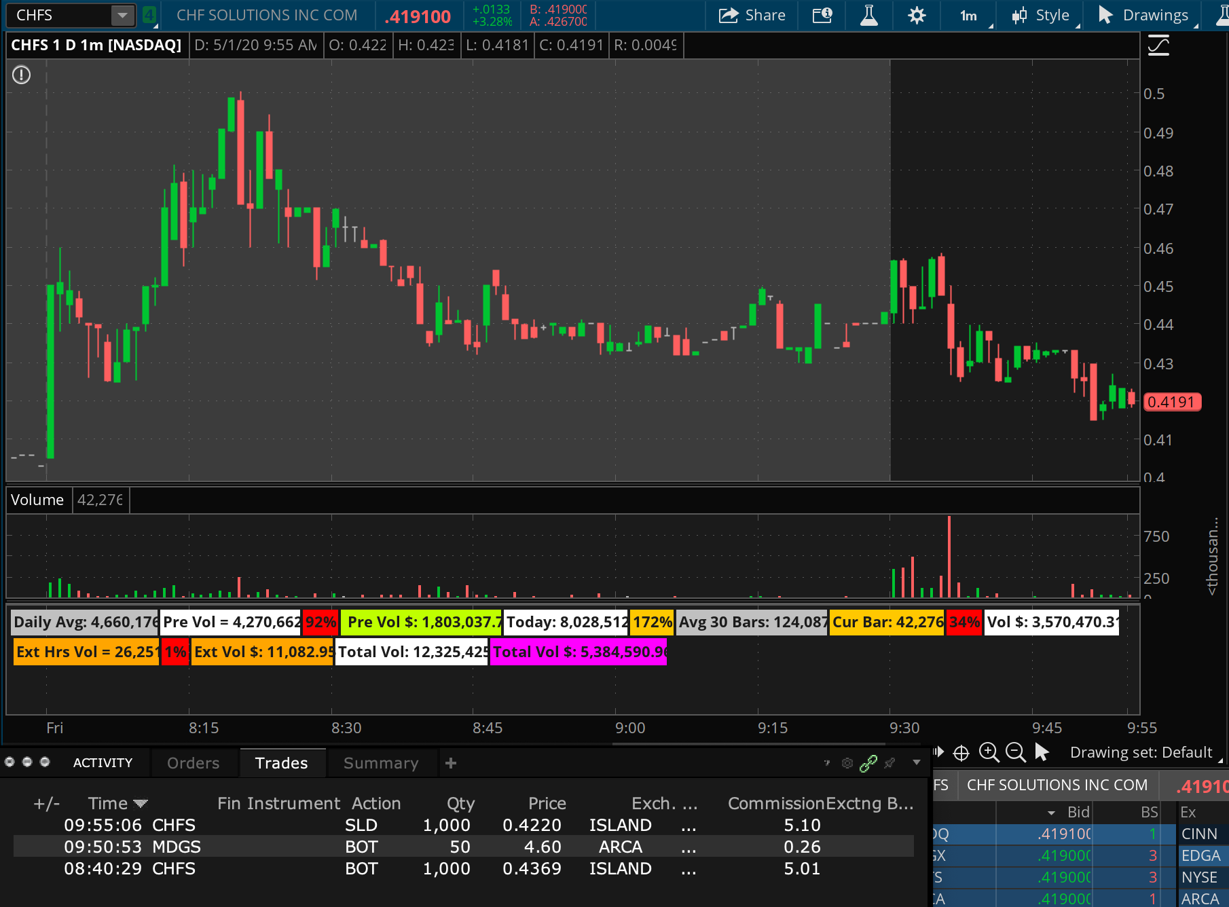Viewport: 1229px width, 907px height.
Task: Open chart settings gear icon
Action: pyautogui.click(x=917, y=15)
